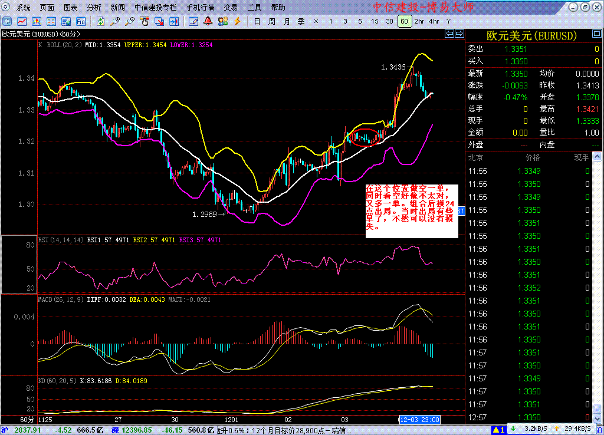Select the 3 minute period
Screen dimensions: 604x435
pos(345,22)
